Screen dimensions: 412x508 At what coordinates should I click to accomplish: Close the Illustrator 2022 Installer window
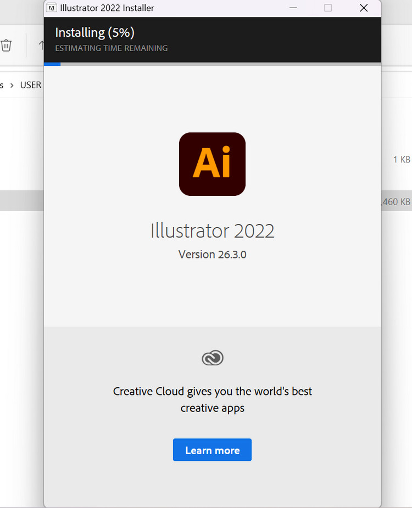point(364,8)
